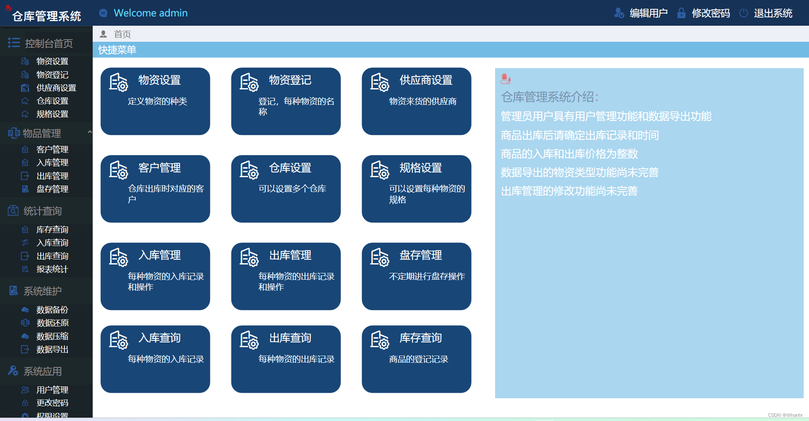This screenshot has height=421, width=809.
Task: Open 报表统计 from the statistics sidebar
Action: [51, 269]
